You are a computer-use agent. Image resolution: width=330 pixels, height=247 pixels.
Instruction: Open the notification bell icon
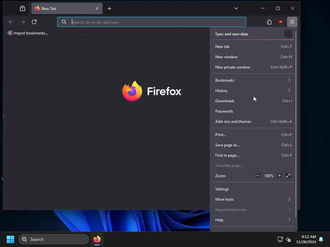(x=321, y=239)
